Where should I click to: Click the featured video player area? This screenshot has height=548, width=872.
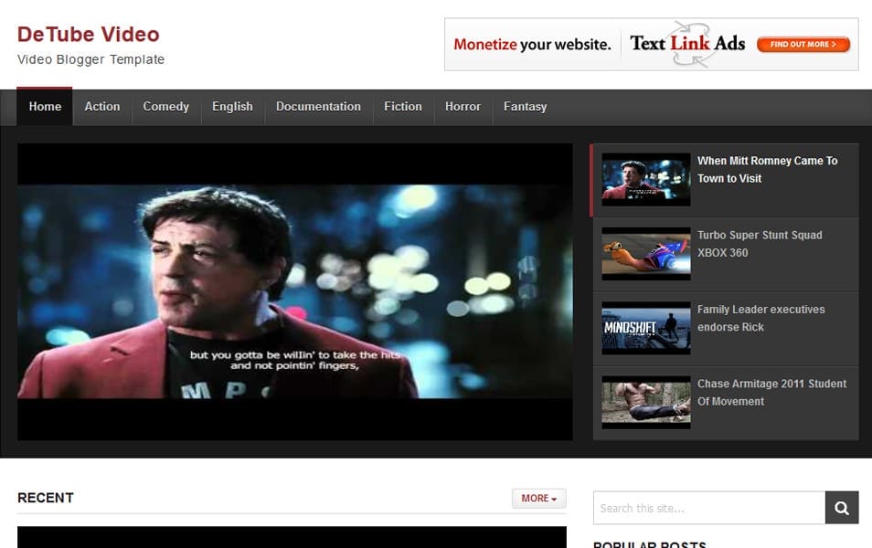click(294, 290)
